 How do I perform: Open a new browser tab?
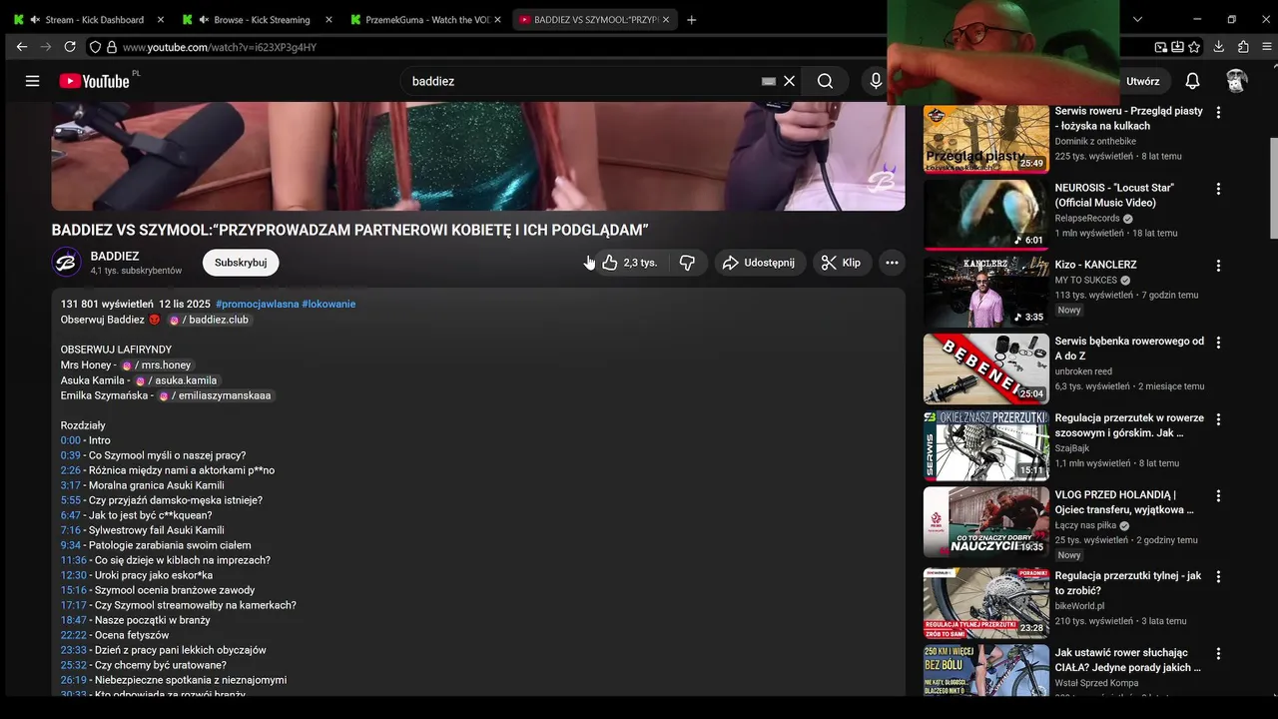(x=692, y=20)
